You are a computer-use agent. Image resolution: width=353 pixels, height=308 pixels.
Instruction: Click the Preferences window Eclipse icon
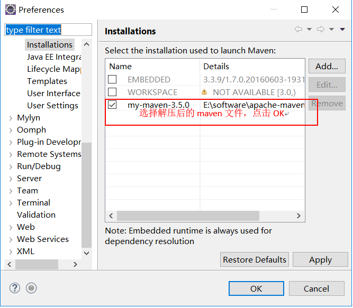tap(11, 10)
